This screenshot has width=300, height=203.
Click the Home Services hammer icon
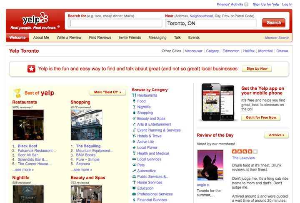[134, 182]
